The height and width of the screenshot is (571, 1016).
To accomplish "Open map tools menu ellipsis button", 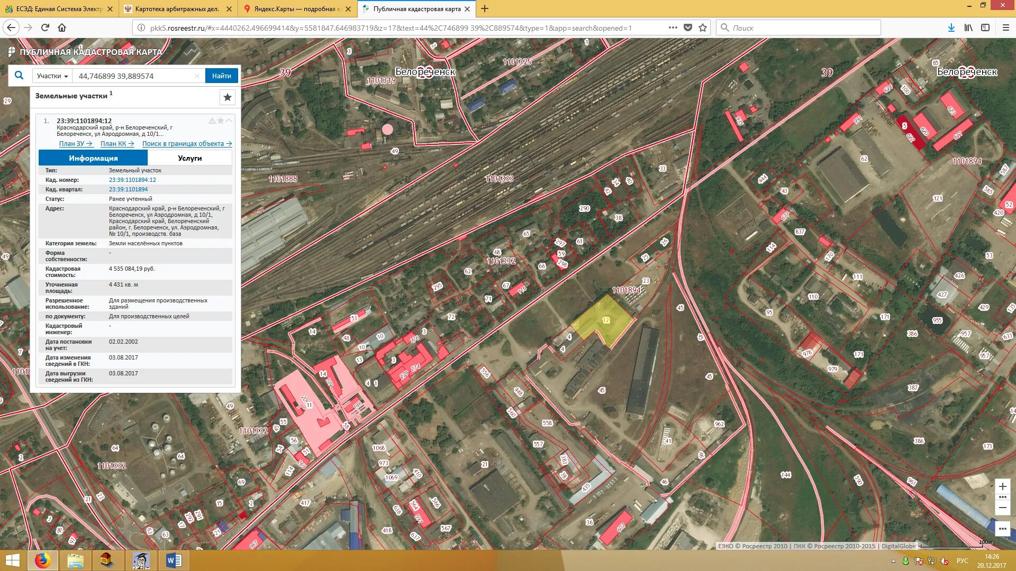I will point(1002,529).
